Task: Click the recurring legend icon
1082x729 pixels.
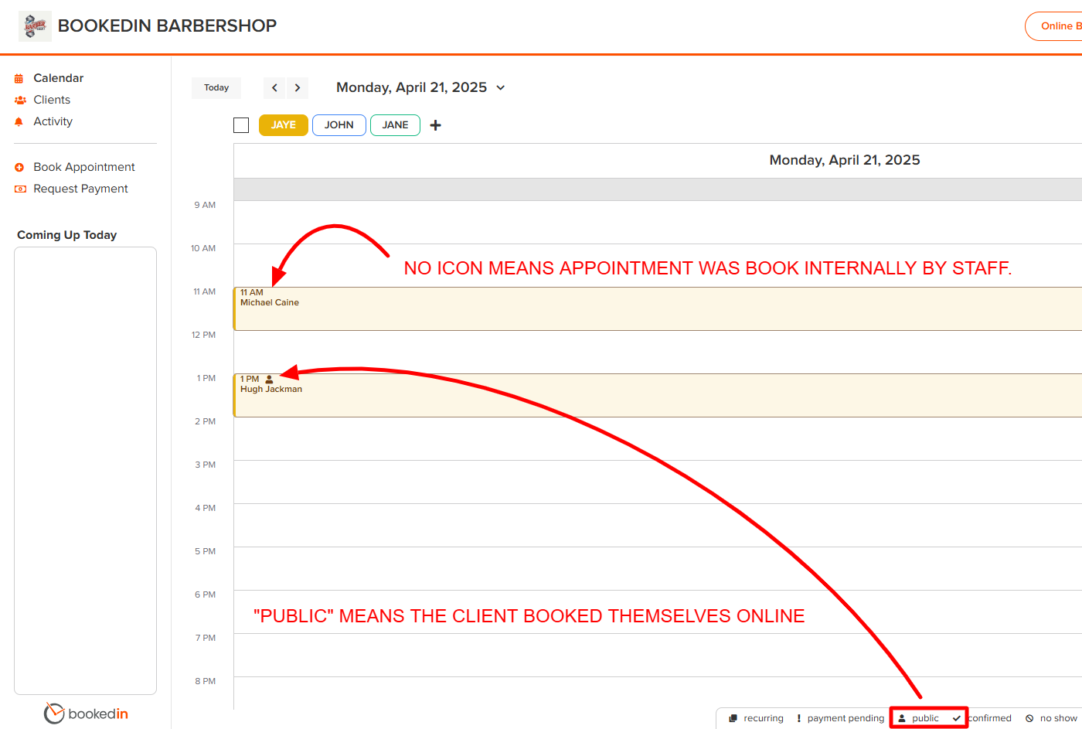Action: [733, 718]
